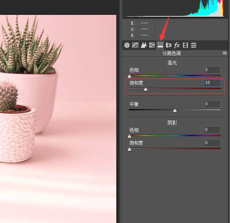This screenshot has height=223, width=230.
Task: Click the shadows 色相 rainbow slider handle
Action: (x=129, y=136)
